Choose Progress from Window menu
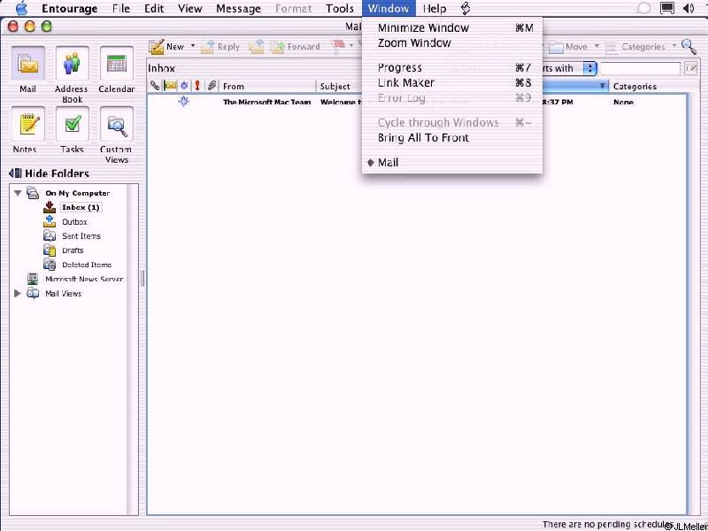The height and width of the screenshot is (531, 708). 452,68
